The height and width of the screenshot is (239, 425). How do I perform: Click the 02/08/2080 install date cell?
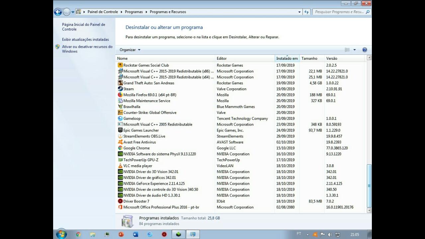click(x=285, y=207)
